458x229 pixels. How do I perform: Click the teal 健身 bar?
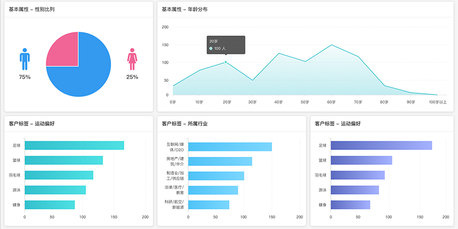pyautogui.click(x=49, y=204)
